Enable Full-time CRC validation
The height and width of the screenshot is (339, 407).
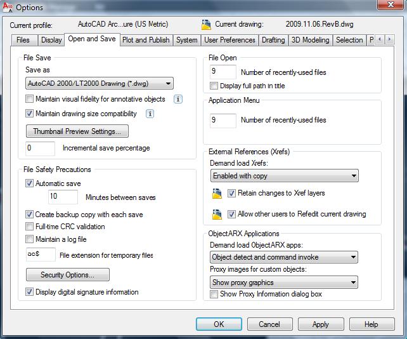click(29, 227)
